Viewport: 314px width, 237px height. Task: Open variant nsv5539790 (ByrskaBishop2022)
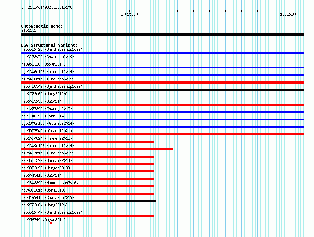(x=52, y=49)
